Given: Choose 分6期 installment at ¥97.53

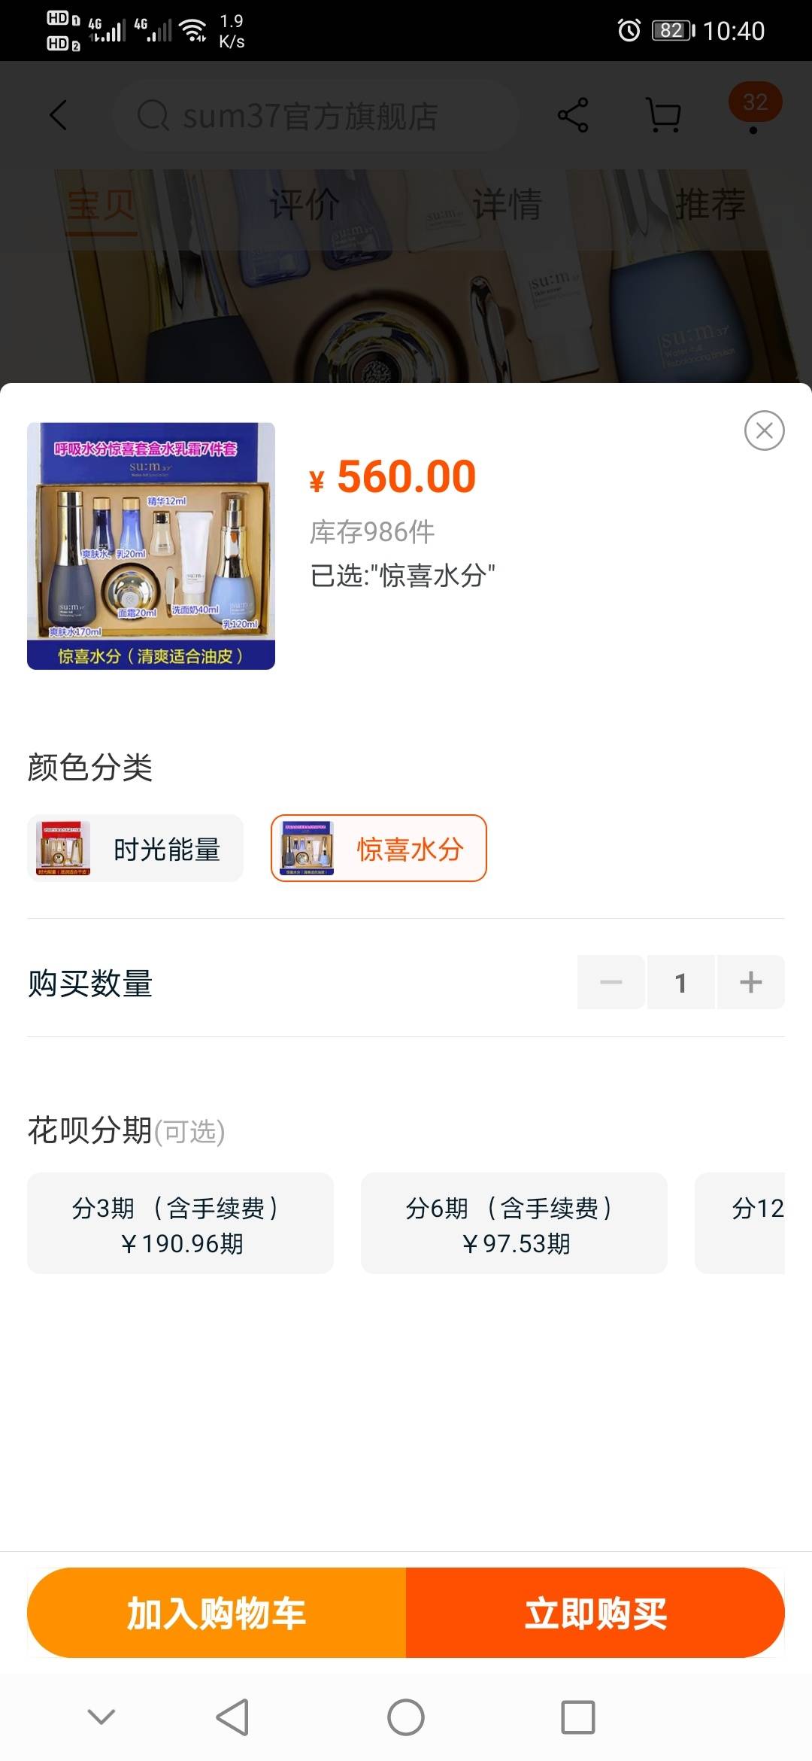Looking at the screenshot, I should [x=514, y=1223].
